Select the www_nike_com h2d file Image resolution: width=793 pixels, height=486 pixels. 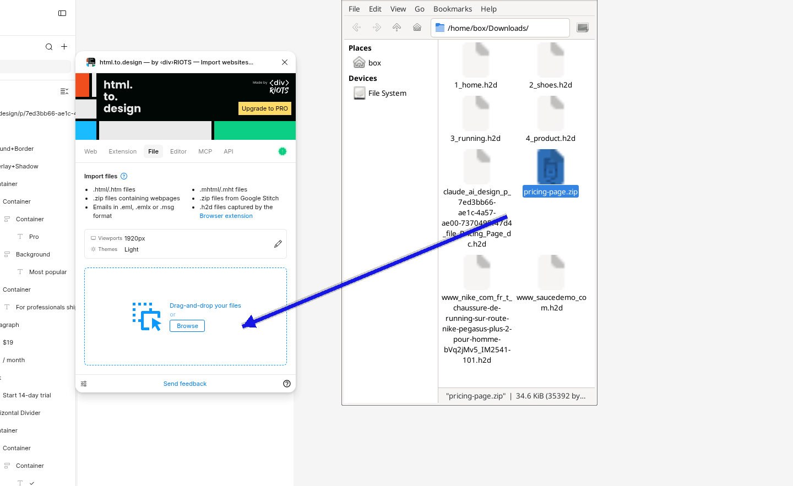click(477, 309)
